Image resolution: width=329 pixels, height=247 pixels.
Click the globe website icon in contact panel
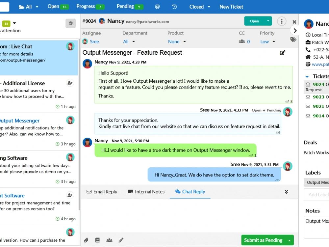pos(308,64)
